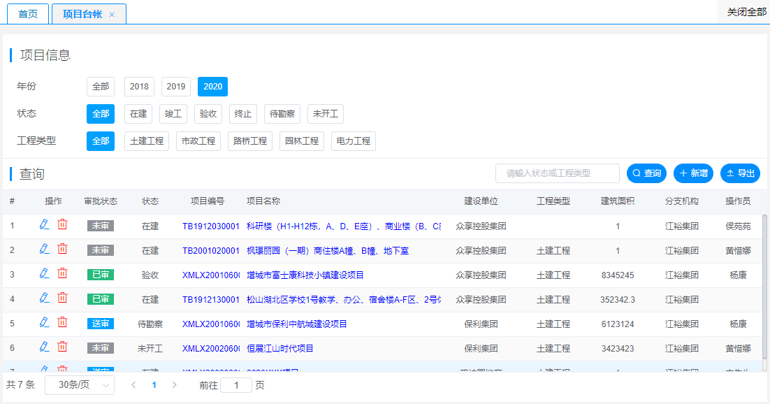Go to the previous page arrow
Screen dimensions: 770x404
click(x=133, y=385)
